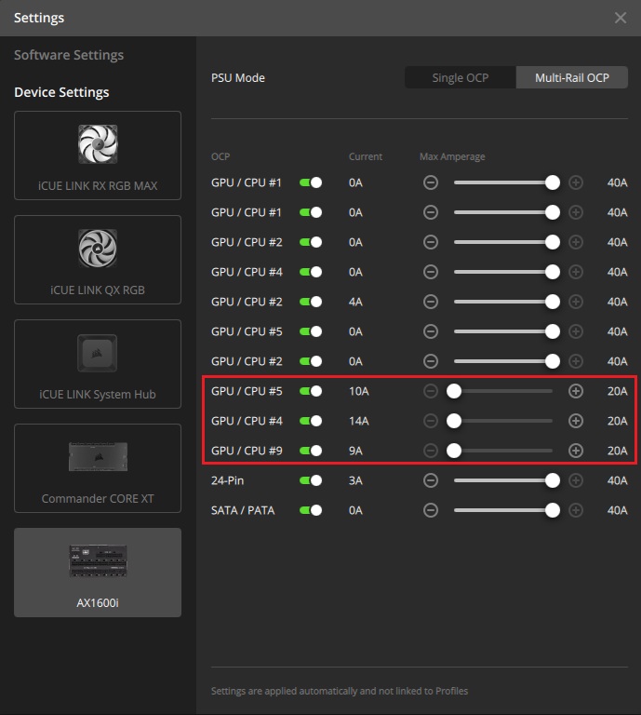This screenshot has width=641, height=715.
Task: Select the Commander CORE XT device
Action: pyautogui.click(x=98, y=468)
